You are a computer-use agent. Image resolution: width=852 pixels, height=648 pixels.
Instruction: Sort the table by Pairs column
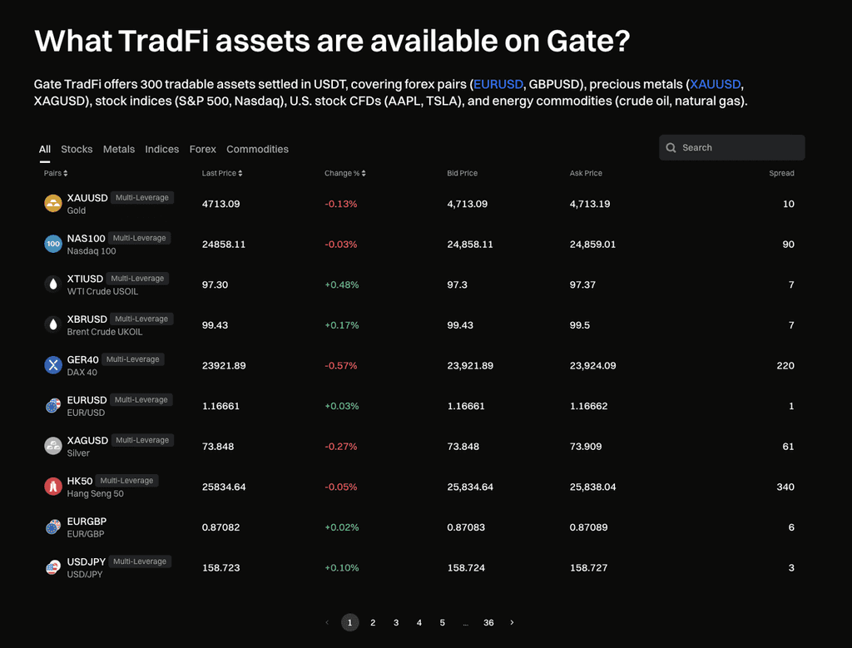tap(56, 173)
